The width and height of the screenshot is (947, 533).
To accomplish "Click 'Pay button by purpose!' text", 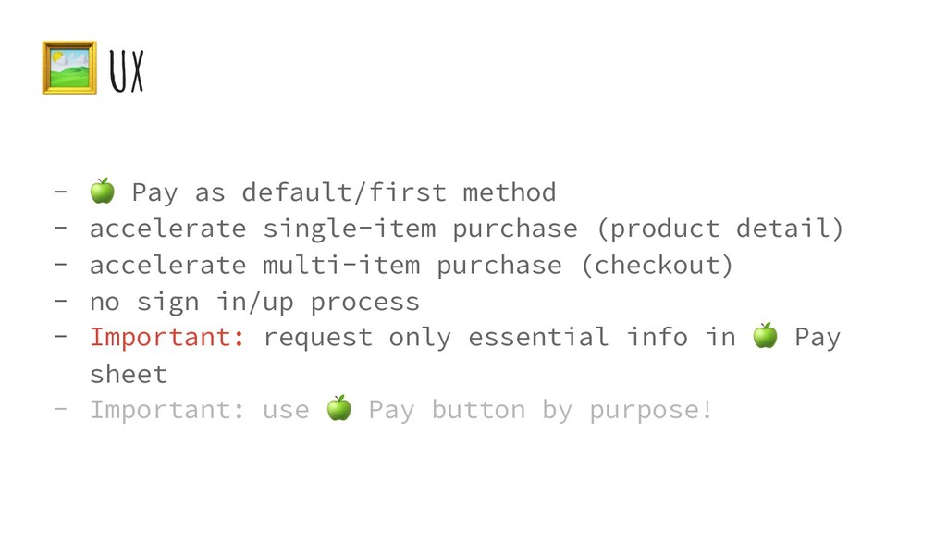I will [x=540, y=410].
